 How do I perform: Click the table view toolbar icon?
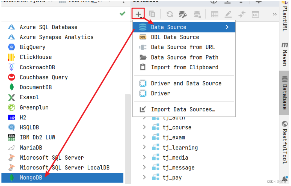(215, 14)
